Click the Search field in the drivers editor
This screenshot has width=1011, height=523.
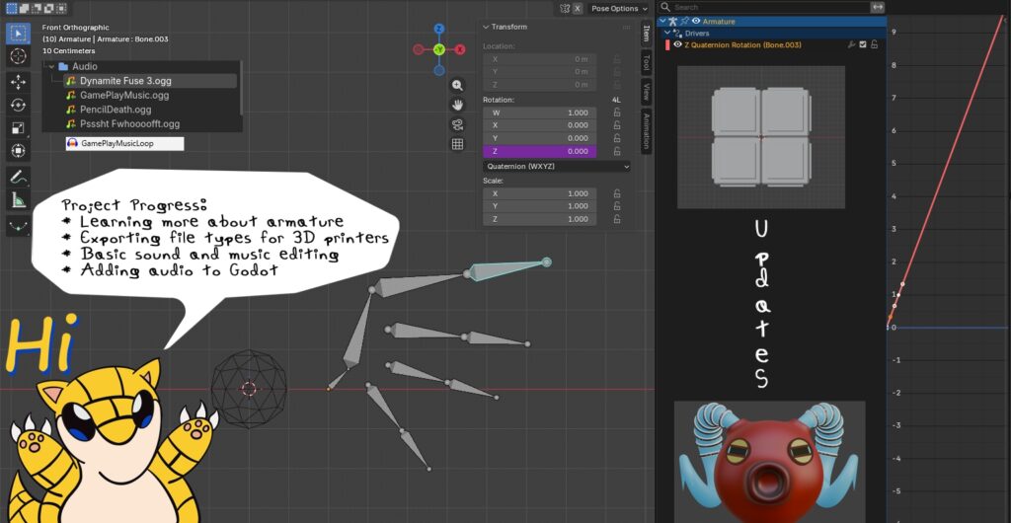765,7
